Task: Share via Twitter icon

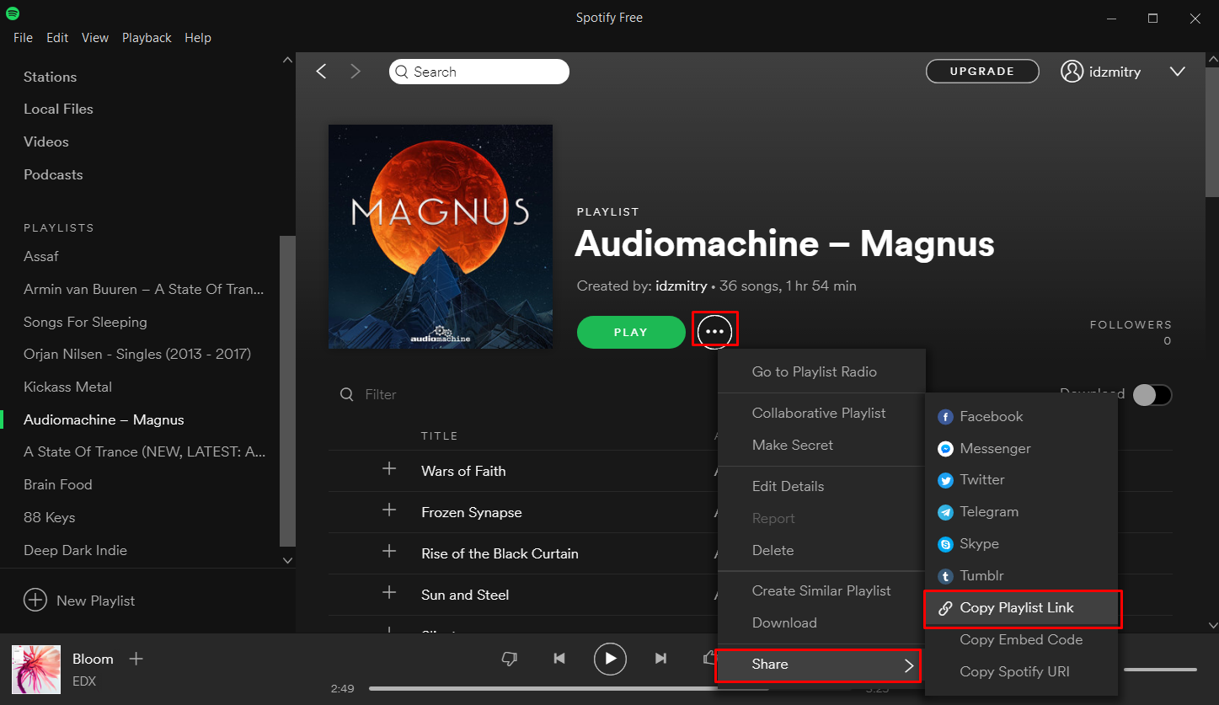Action: [945, 480]
